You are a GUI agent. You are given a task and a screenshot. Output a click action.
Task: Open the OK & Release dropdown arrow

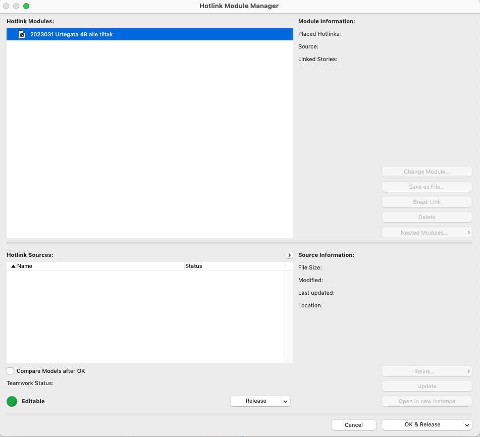pyautogui.click(x=466, y=425)
